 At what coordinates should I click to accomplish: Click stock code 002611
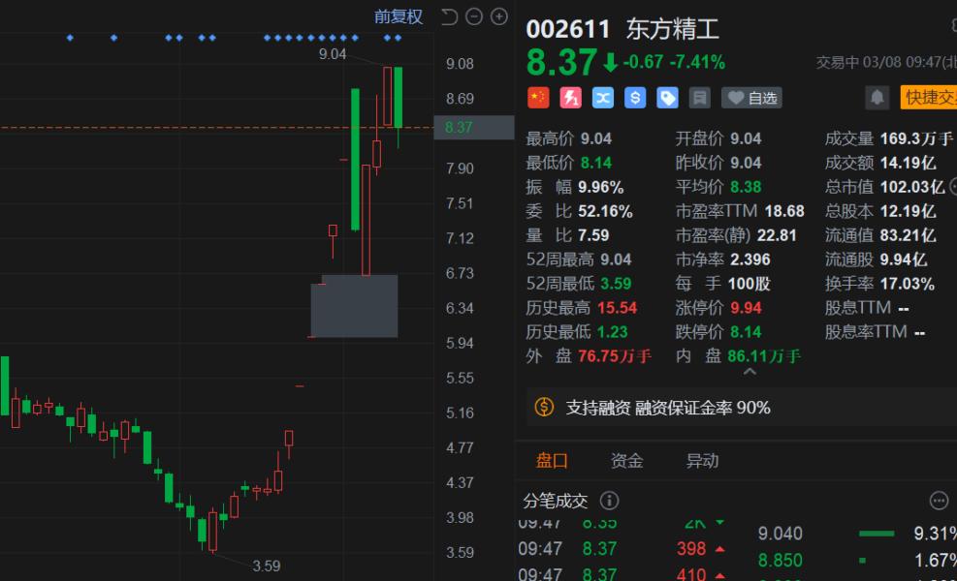point(567,29)
